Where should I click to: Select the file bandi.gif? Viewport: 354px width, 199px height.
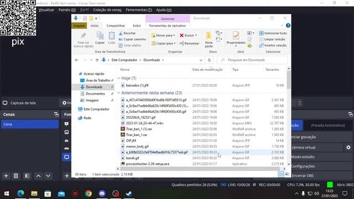click(132, 158)
